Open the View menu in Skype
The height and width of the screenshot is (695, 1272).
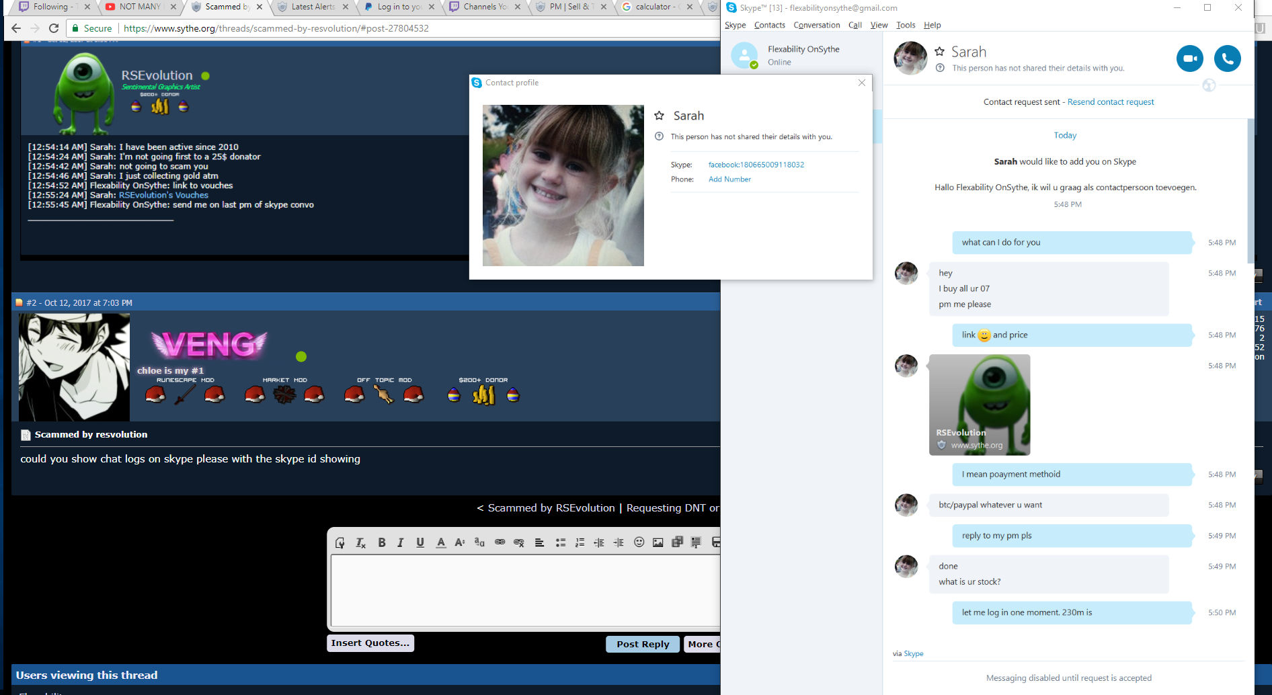879,25
